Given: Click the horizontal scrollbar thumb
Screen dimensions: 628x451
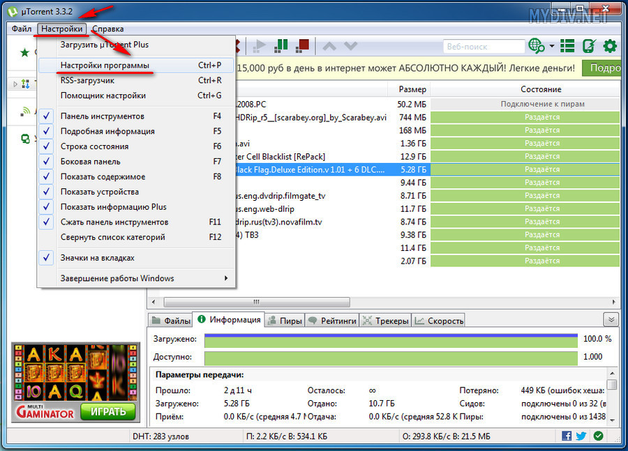Looking at the screenshot, I should coord(257,302).
